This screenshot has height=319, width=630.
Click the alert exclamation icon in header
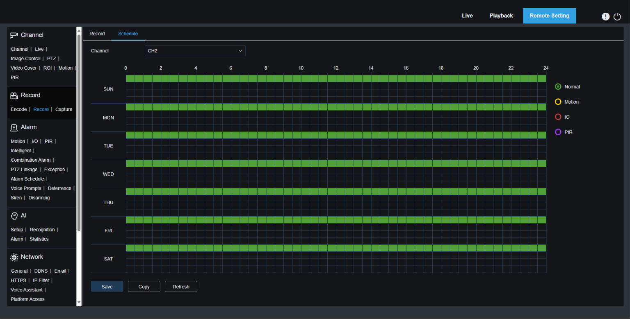pyautogui.click(x=605, y=16)
